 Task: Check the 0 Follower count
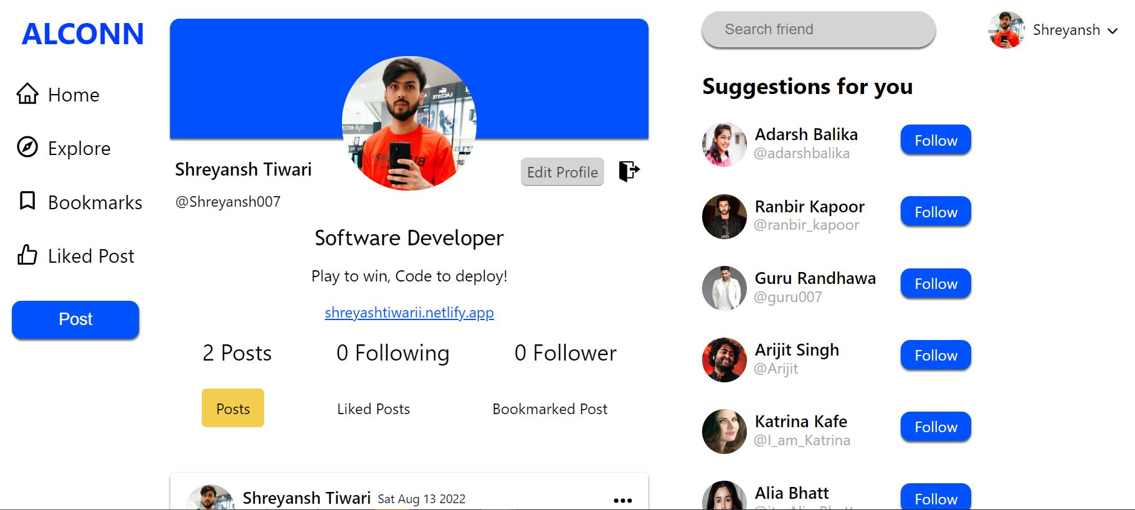[564, 353]
